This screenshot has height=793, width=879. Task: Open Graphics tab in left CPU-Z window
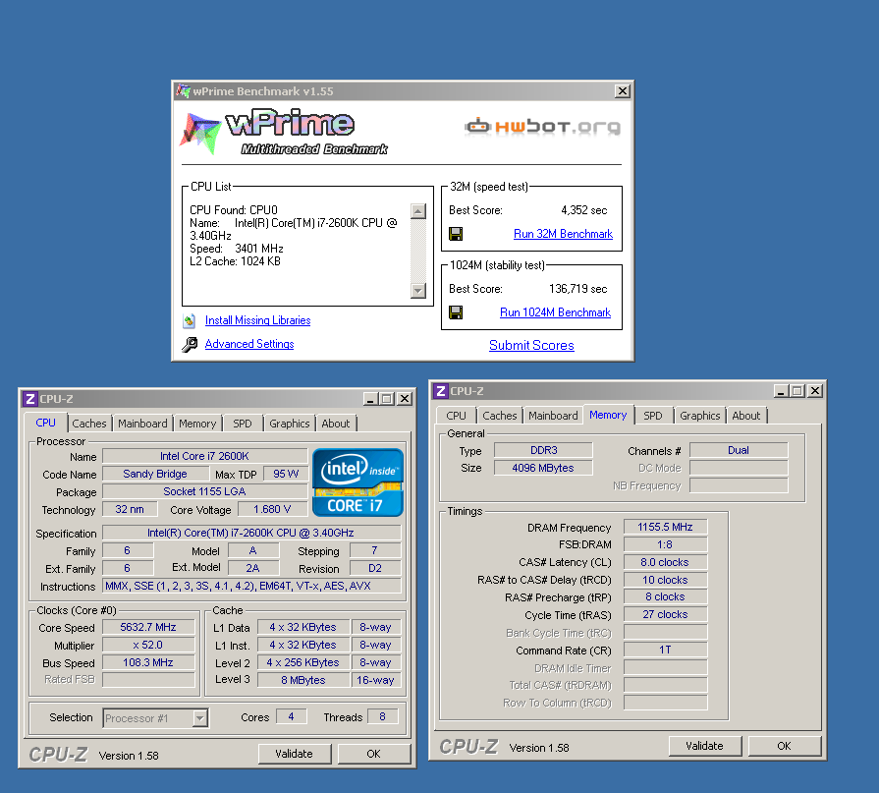click(x=290, y=424)
